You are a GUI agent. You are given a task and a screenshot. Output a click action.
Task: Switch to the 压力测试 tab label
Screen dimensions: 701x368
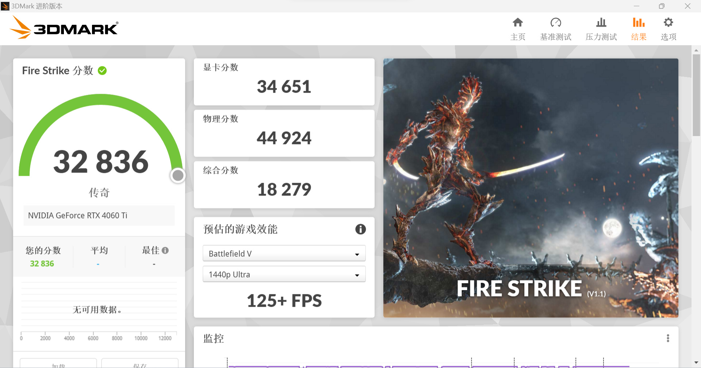tap(601, 37)
